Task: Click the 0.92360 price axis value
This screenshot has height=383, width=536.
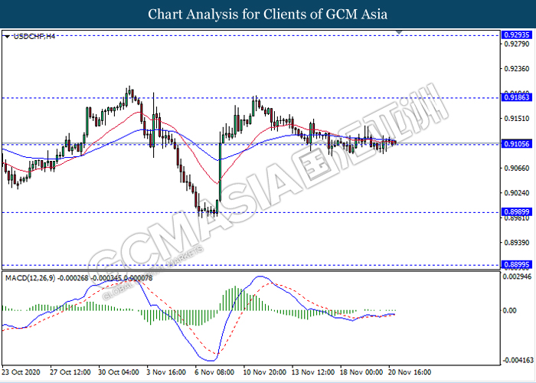Action: [x=517, y=68]
